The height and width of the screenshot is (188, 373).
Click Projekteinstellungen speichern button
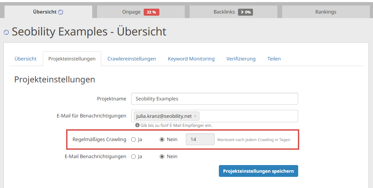tap(258, 171)
